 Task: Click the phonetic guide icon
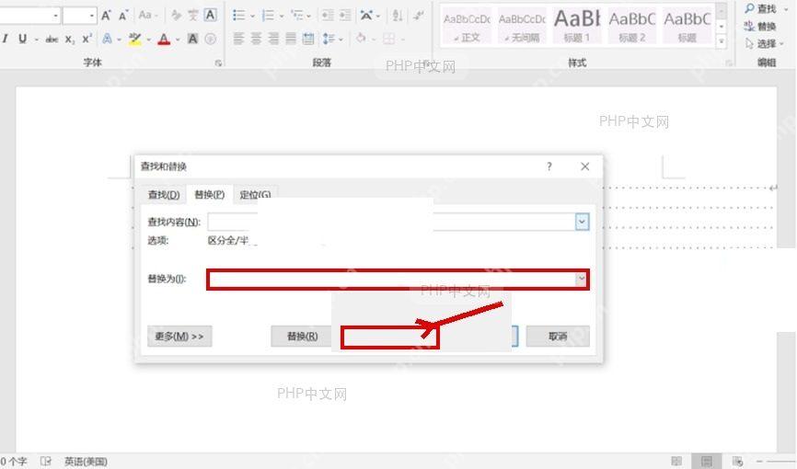pos(193,16)
